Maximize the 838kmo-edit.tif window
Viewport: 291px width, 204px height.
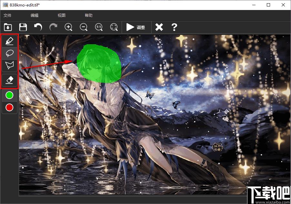tap(268, 5)
